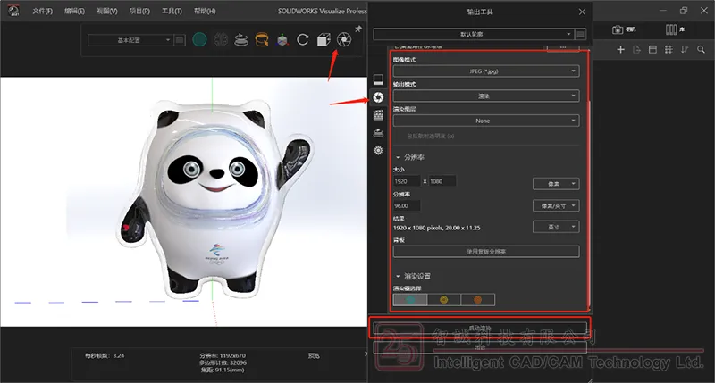Click the width field showing 1920
The height and width of the screenshot is (383, 715).
(407, 181)
